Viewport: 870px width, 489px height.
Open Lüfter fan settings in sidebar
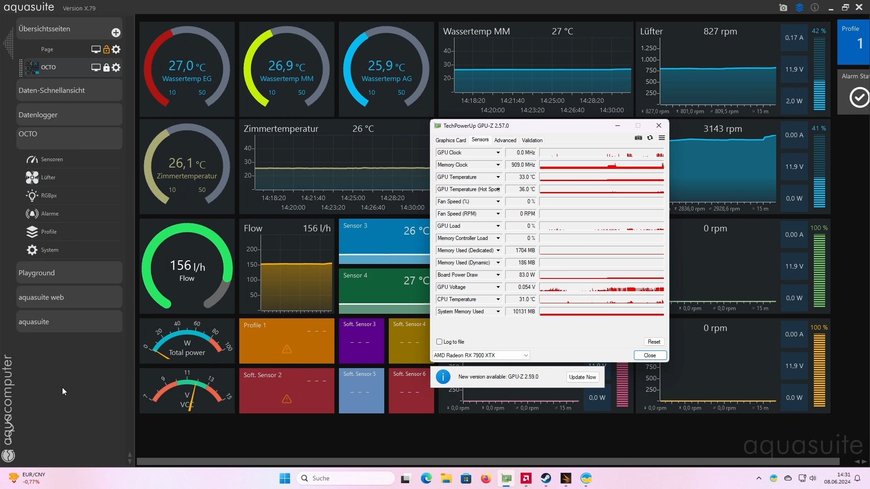(x=48, y=177)
